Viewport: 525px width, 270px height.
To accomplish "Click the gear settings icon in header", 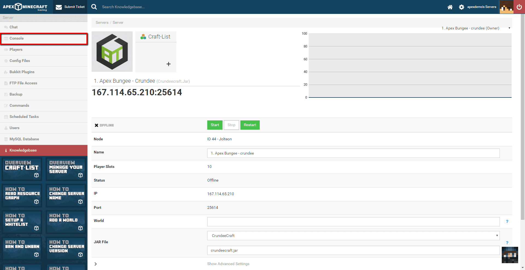I will pyautogui.click(x=462, y=7).
